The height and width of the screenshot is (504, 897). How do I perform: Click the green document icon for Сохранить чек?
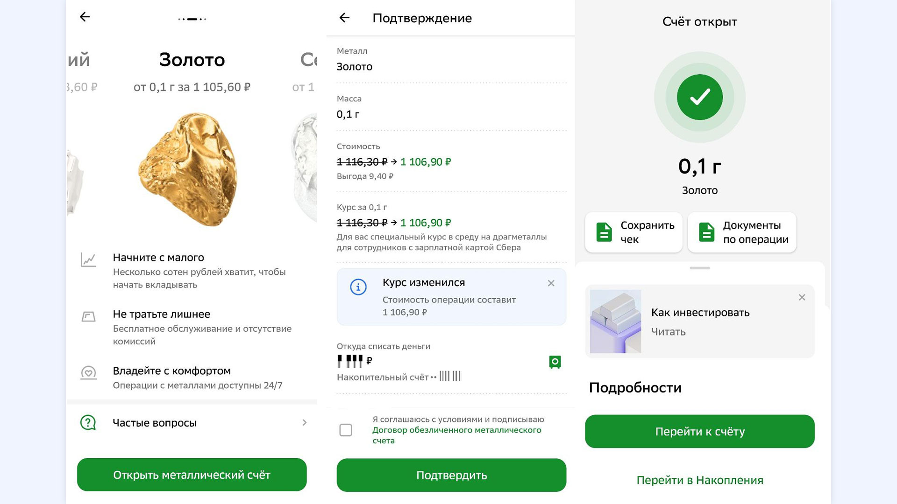(604, 232)
